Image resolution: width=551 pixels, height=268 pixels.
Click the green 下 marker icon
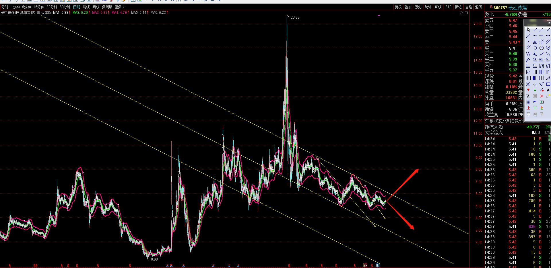click(535, 108)
